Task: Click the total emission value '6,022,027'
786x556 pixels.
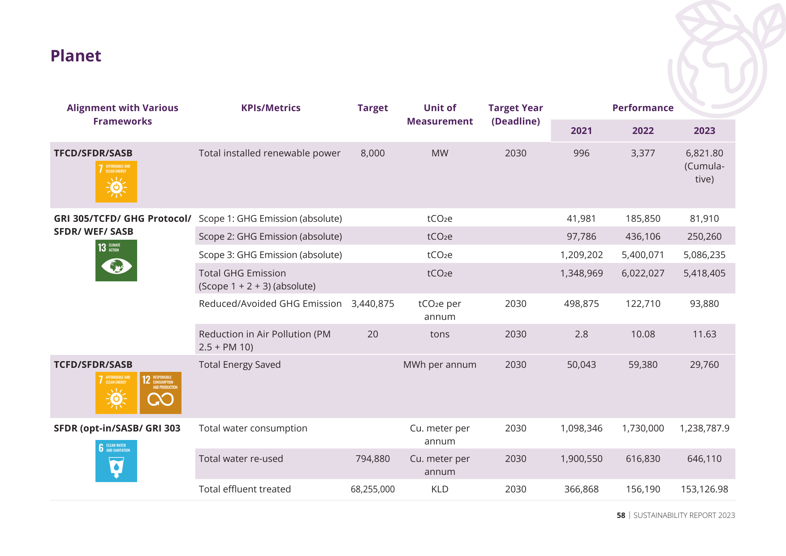Action: point(643,273)
